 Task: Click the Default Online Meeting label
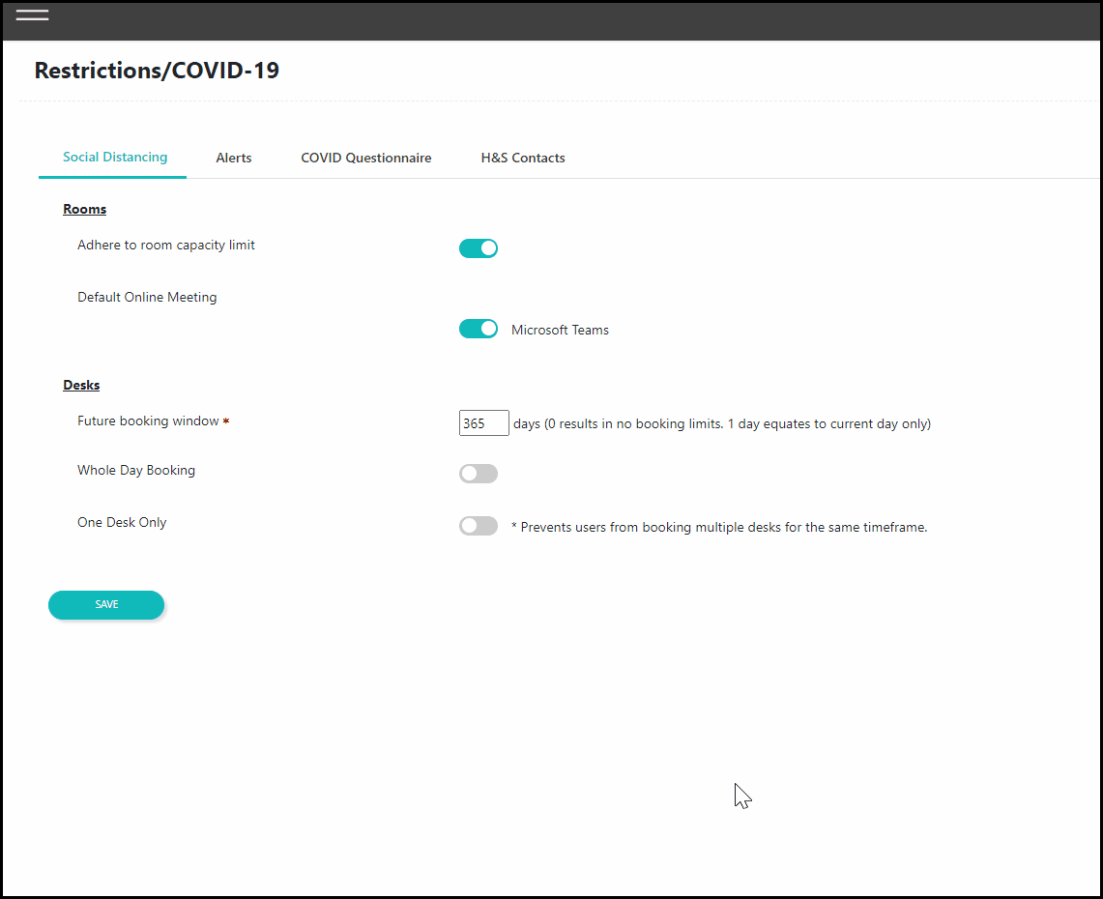click(x=147, y=297)
